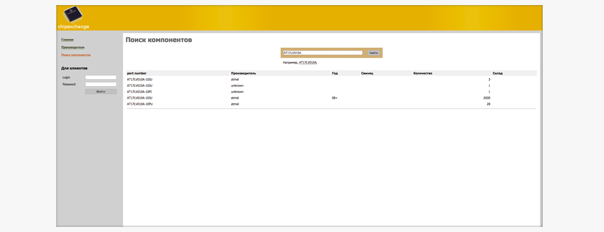Select the Поиск компонентов sidebar link
Image resolution: width=604 pixels, height=232 pixels.
tap(76, 55)
